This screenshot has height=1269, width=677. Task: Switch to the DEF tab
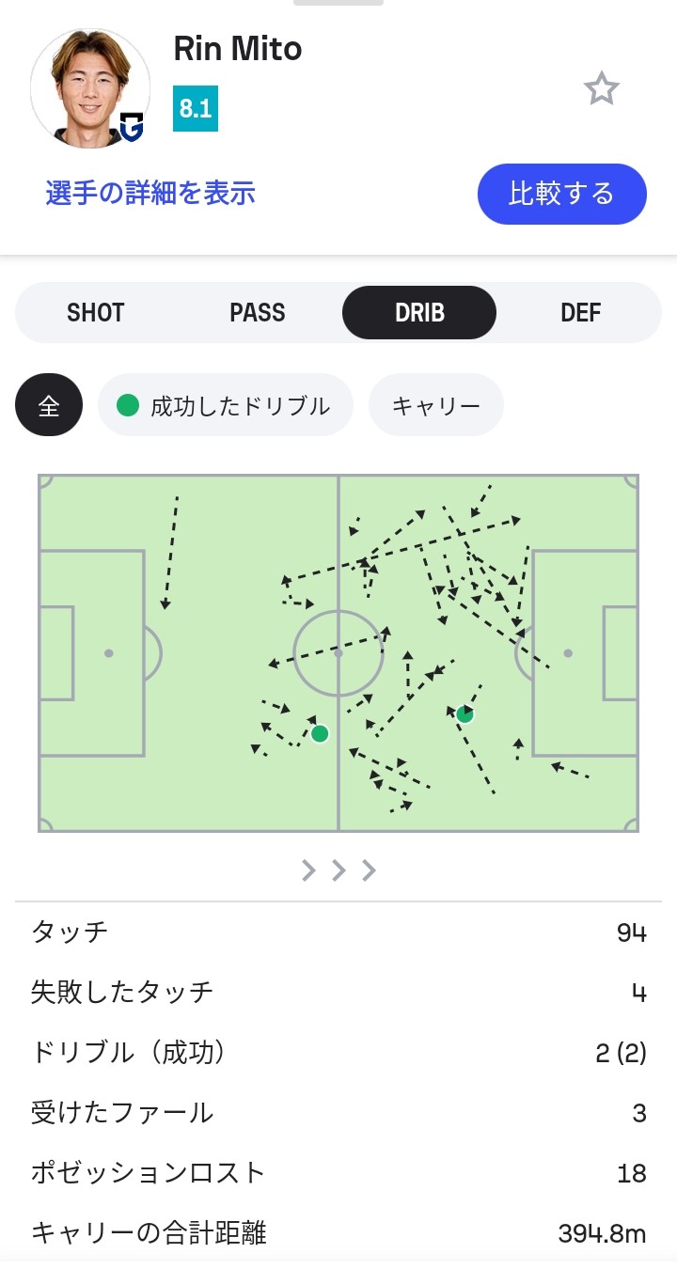point(580,313)
